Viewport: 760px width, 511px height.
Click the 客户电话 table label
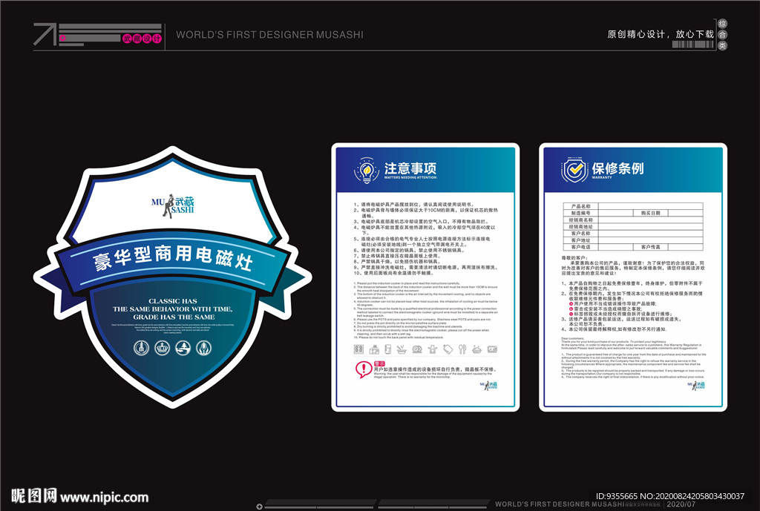pyautogui.click(x=580, y=247)
